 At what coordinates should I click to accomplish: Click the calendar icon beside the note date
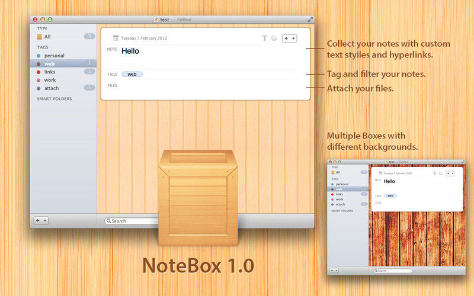click(x=116, y=38)
